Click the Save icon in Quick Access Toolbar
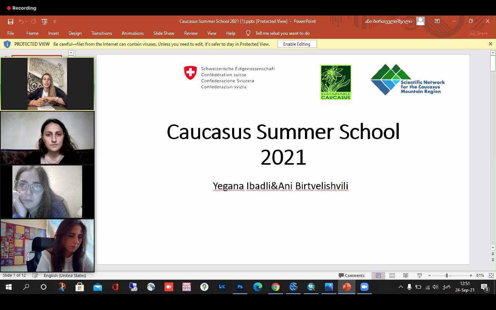The height and width of the screenshot is (310, 496). [x=10, y=22]
